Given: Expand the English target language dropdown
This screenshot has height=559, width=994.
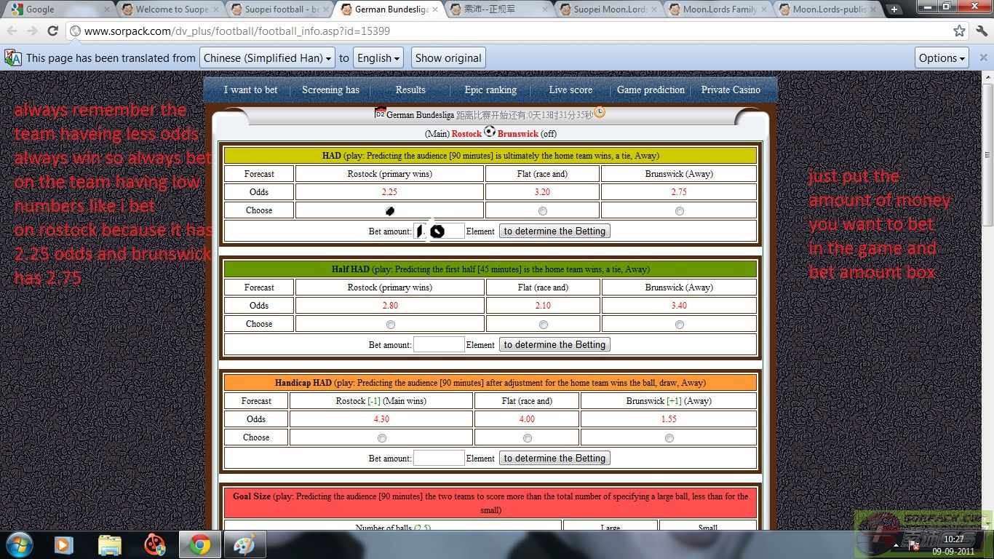Looking at the screenshot, I should [378, 58].
